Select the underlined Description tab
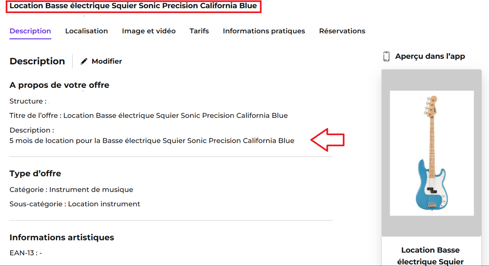Viewport: 489px width, 266px height. [30, 31]
